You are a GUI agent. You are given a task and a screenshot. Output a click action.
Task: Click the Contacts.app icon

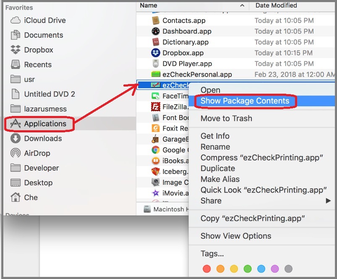(x=156, y=21)
